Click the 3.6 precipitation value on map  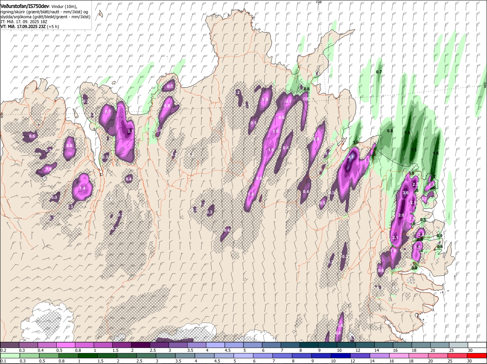tap(406, 193)
